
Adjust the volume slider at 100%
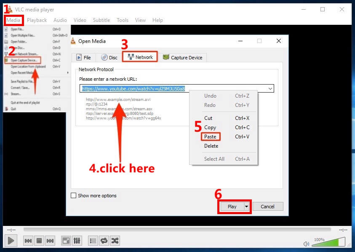click(329, 241)
